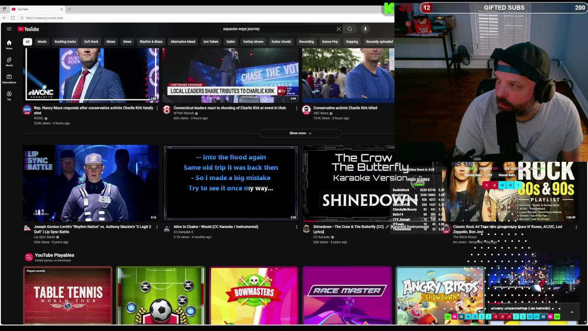Select the Alternative Metal chip
Screen dimensions: 588x331
[x=183, y=42]
